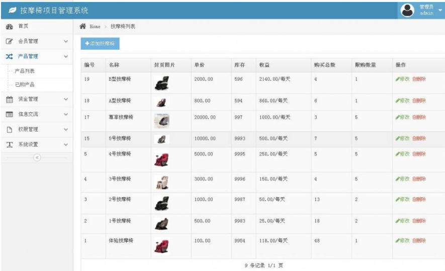Click the calendar icon beside 资金管理
Screen dimensions: 445x271
point(10,99)
